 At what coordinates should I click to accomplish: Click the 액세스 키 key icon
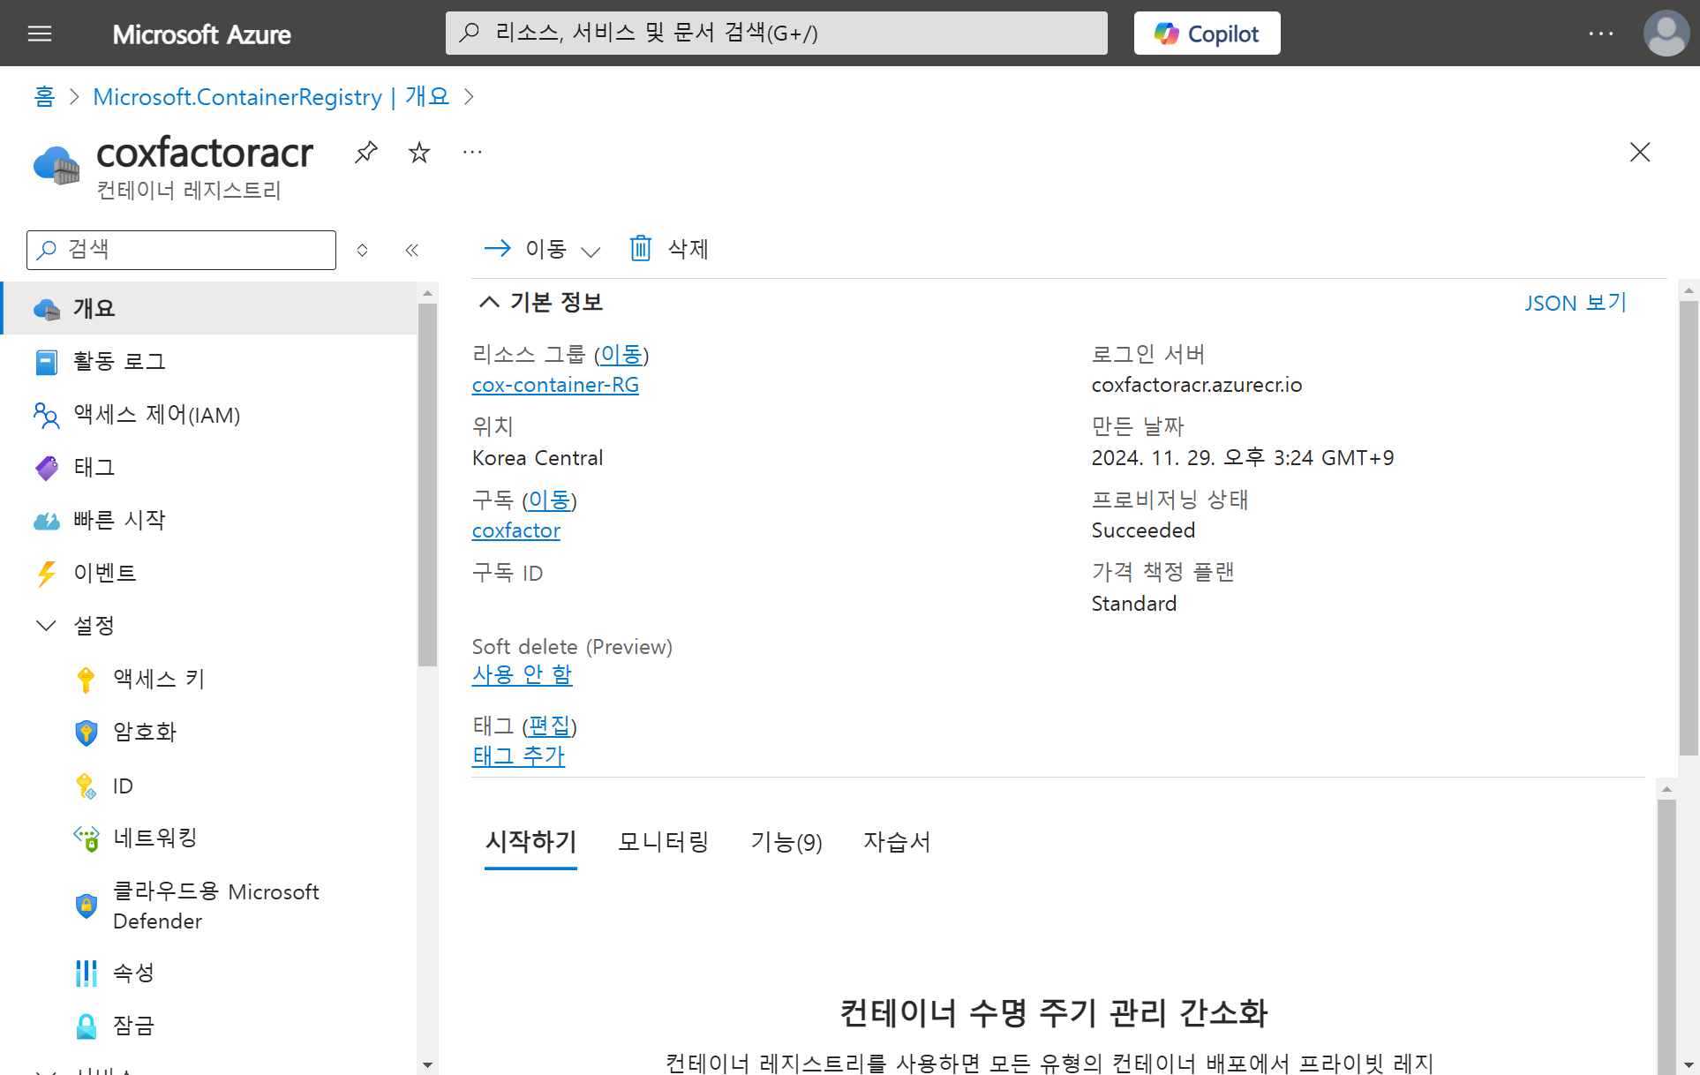click(86, 680)
